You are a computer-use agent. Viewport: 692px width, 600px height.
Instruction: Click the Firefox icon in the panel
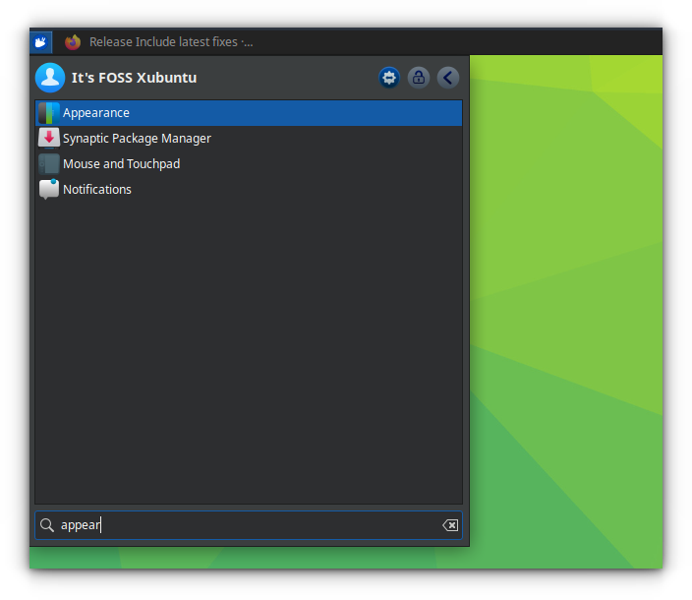(x=73, y=42)
